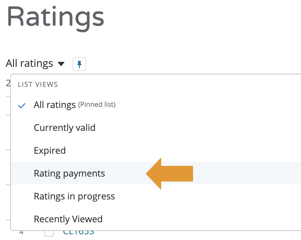Choose the Currently valid list view
The image size is (301, 240).
pyautogui.click(x=65, y=127)
